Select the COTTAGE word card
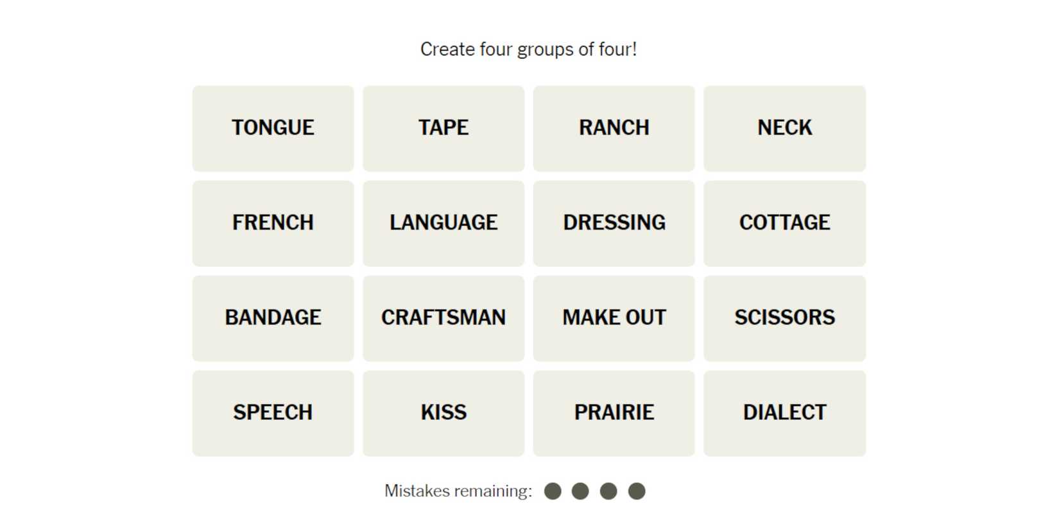The width and height of the screenshot is (1059, 529). pyautogui.click(x=784, y=223)
